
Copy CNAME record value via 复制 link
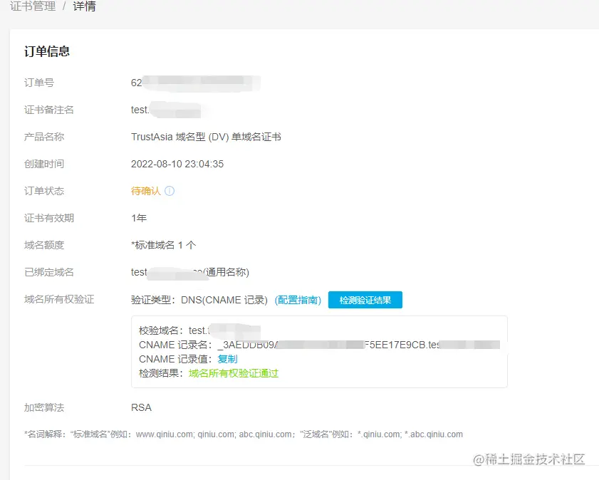tap(227, 360)
